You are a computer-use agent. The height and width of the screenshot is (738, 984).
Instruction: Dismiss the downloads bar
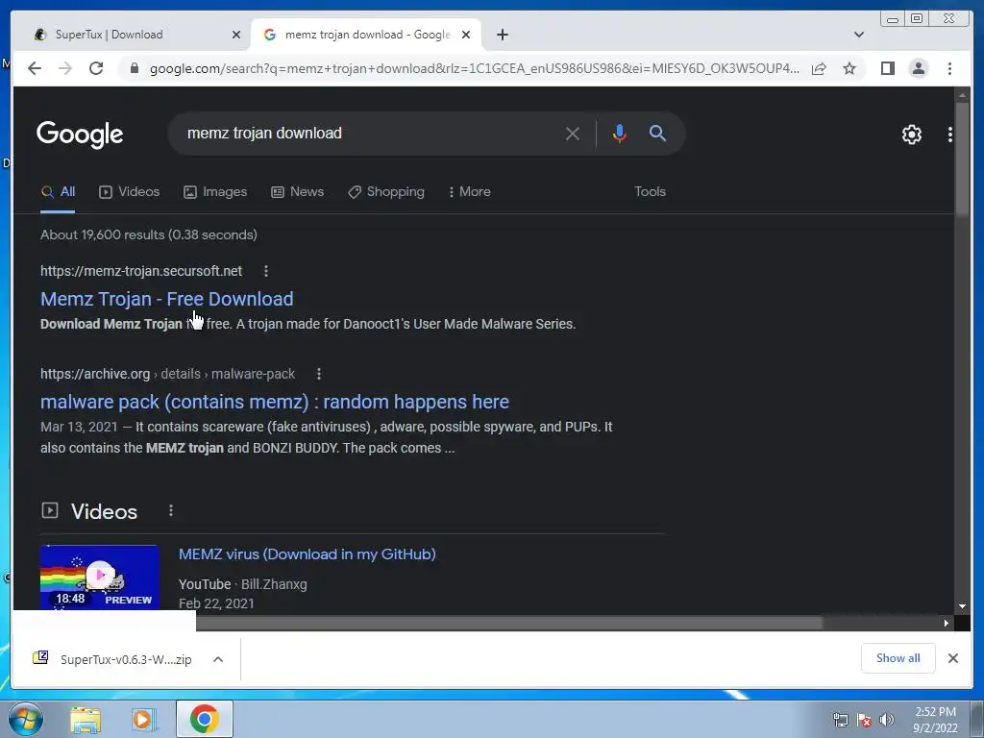coord(952,658)
